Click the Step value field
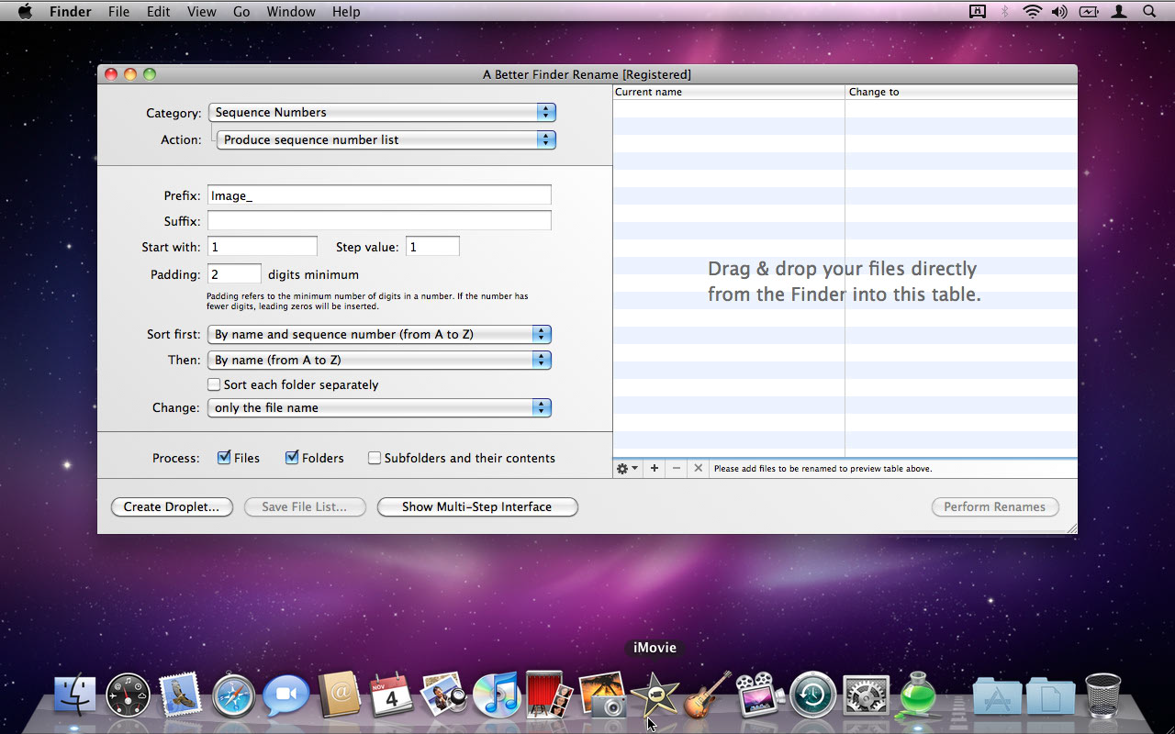 (432, 247)
